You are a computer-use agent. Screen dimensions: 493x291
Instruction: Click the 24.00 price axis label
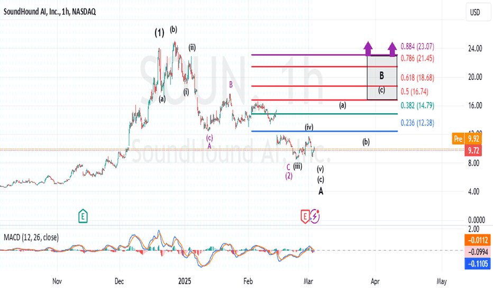tap(475, 49)
